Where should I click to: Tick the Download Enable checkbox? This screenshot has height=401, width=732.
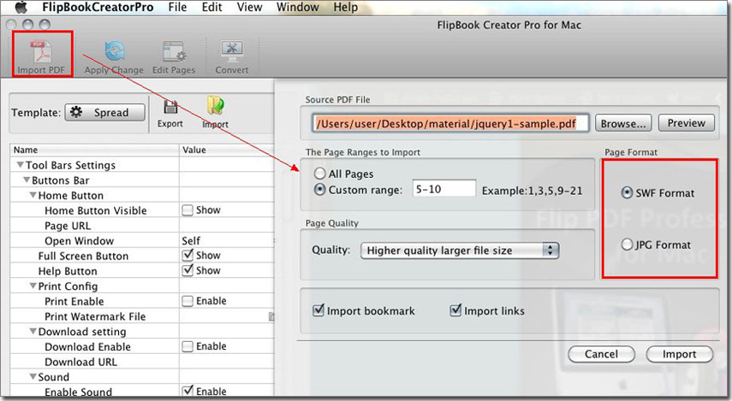pyautogui.click(x=187, y=346)
